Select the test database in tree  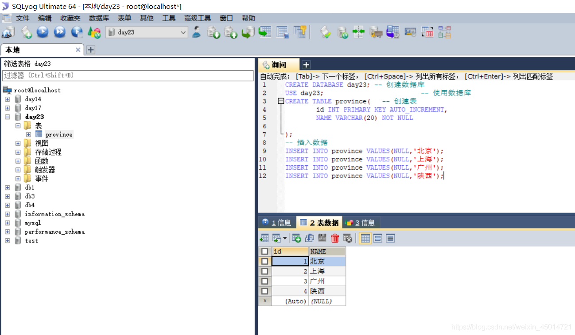point(31,240)
